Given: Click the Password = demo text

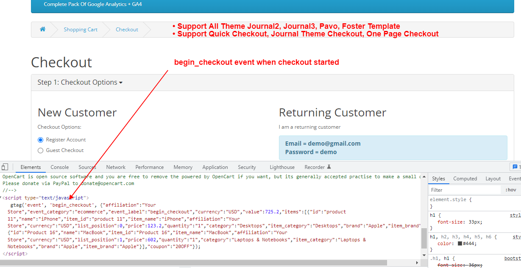Looking at the screenshot, I should 311,152.
